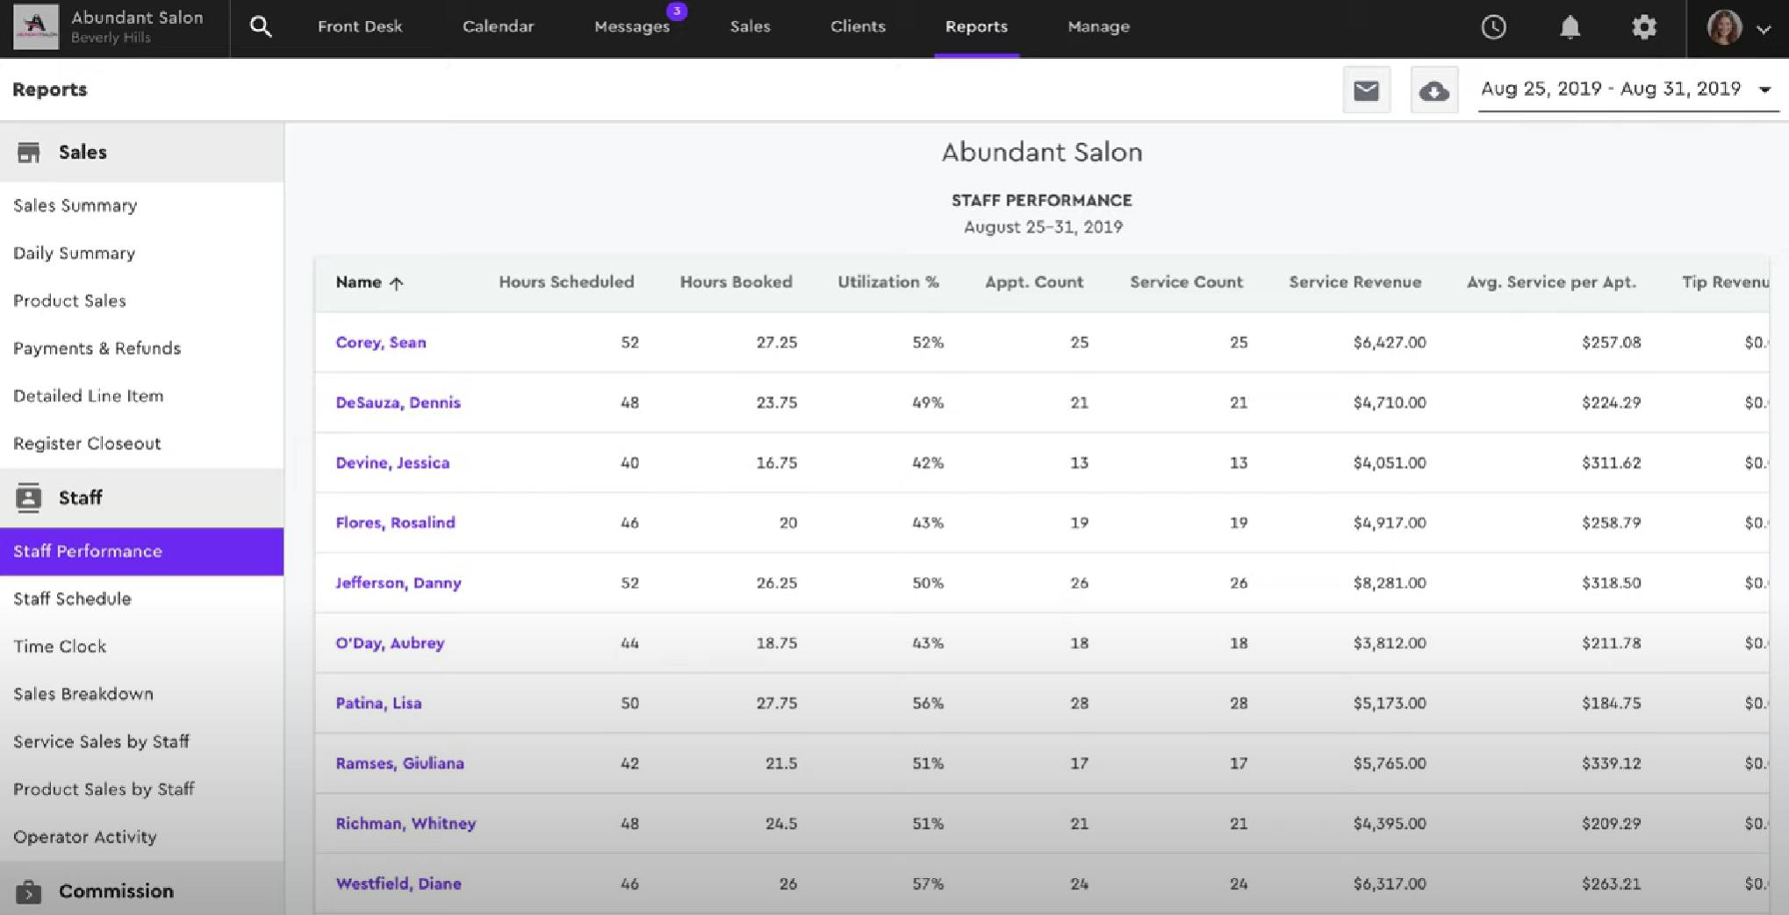The height and width of the screenshot is (915, 1789).
Task: Open staff member DeSauza, Dennis
Action: (398, 403)
